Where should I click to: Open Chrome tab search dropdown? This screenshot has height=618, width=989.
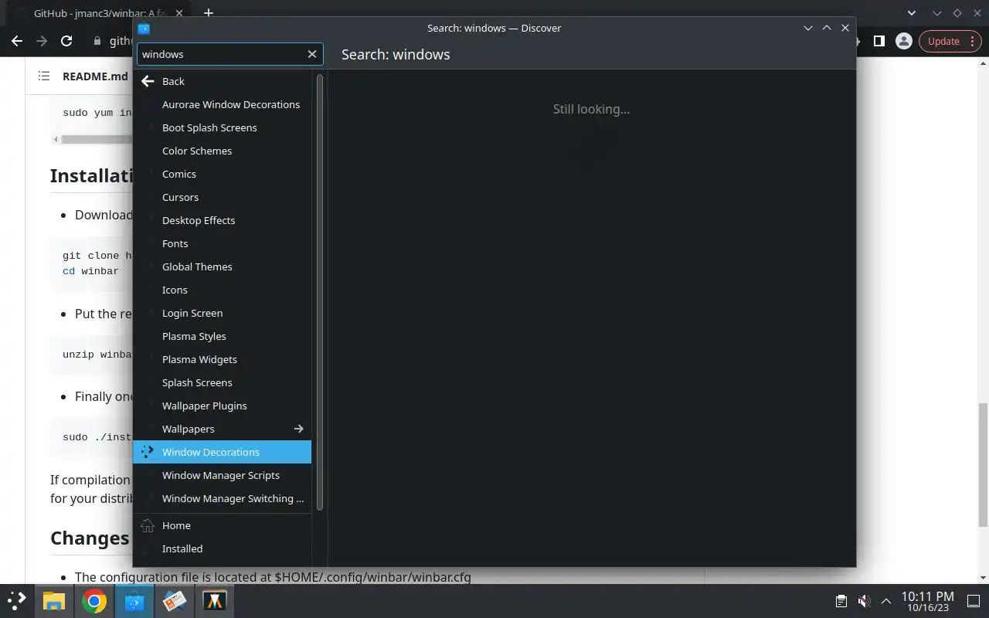coord(912,13)
